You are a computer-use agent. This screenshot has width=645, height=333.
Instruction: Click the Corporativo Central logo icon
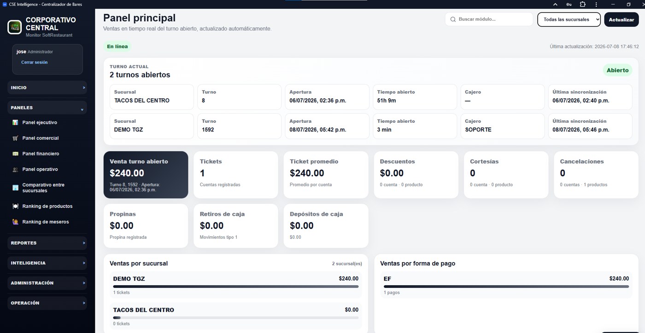point(15,27)
